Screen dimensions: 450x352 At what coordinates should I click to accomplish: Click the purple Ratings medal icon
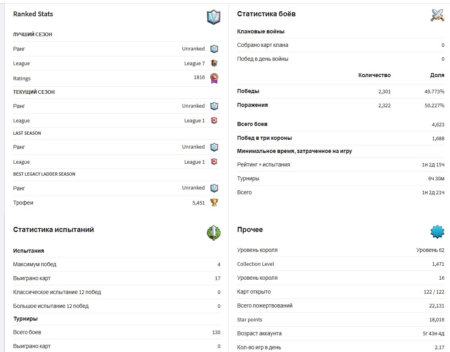(214, 78)
